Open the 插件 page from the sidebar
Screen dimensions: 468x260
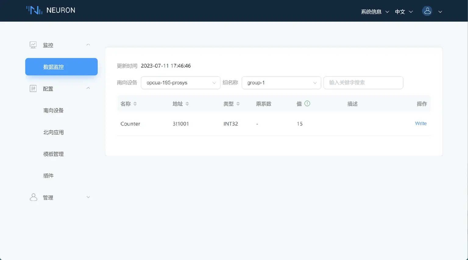48,176
